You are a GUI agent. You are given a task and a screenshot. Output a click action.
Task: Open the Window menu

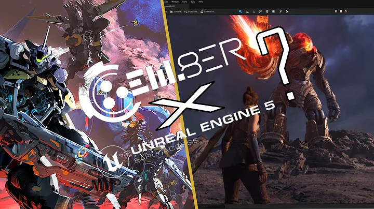pos(175,2)
